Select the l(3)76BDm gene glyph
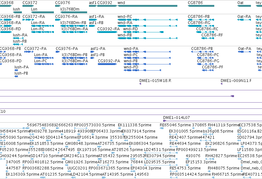 click(x=74, y=12)
